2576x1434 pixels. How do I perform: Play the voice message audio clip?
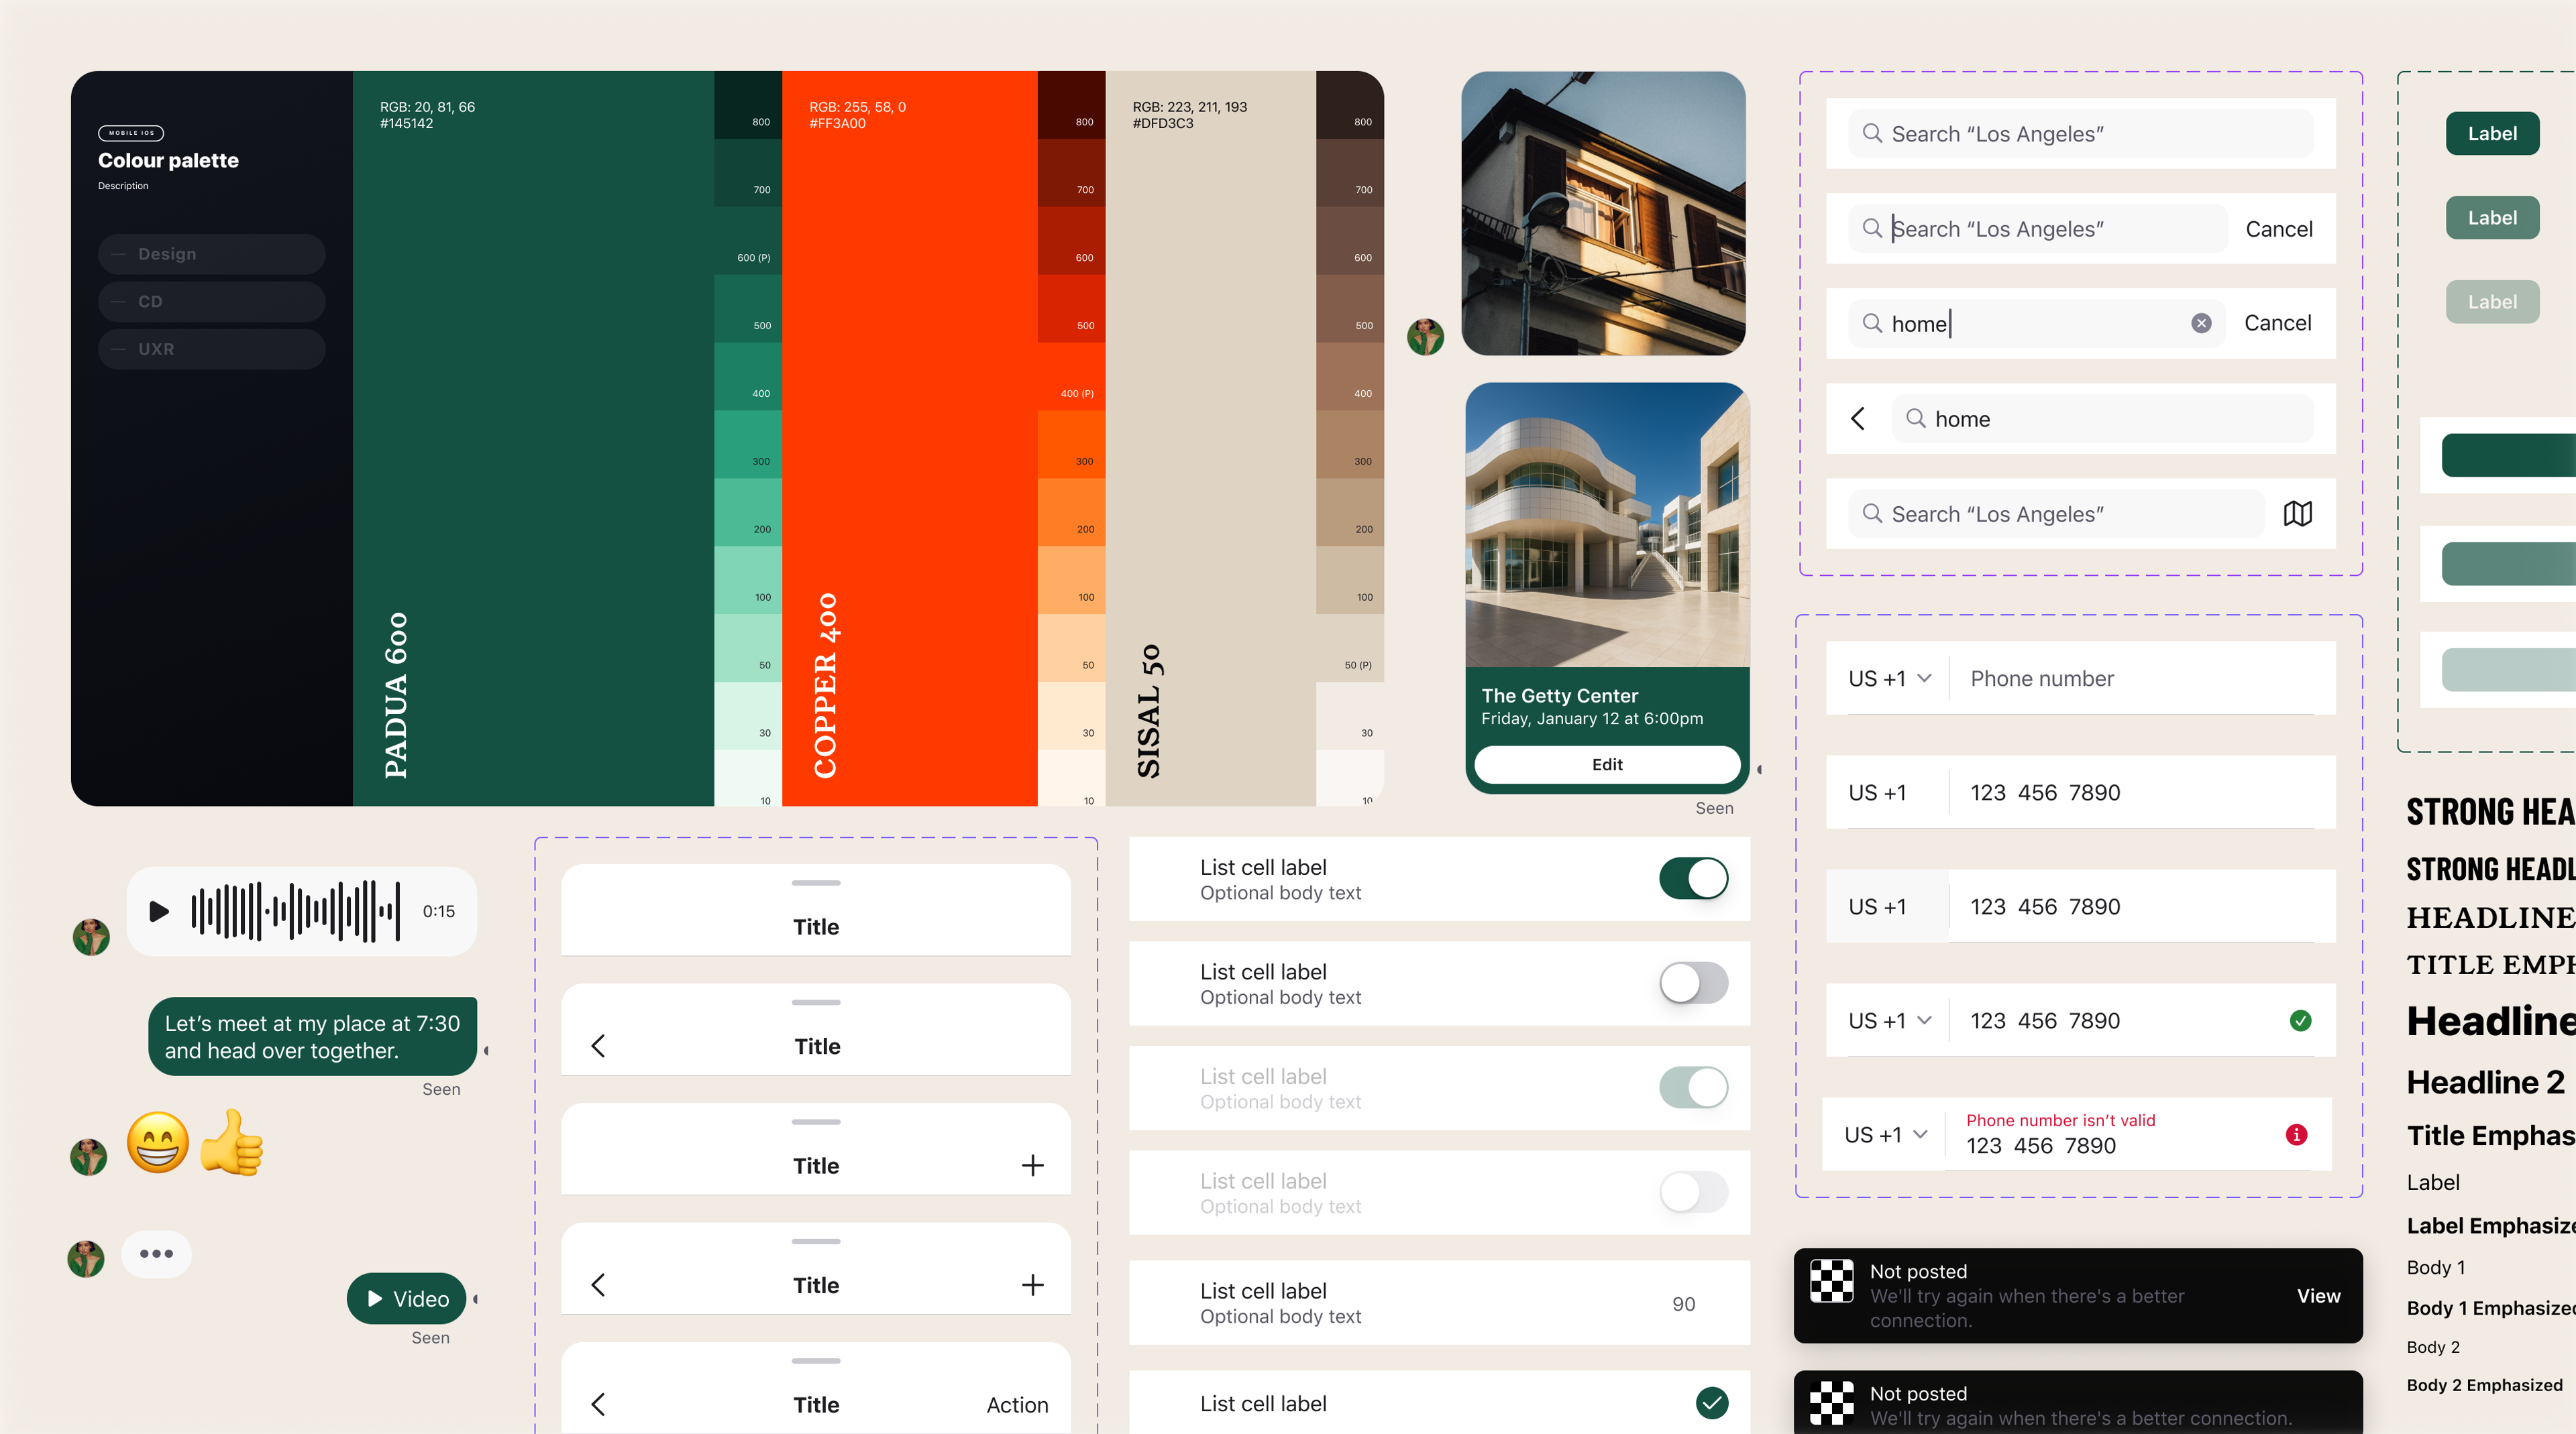[x=158, y=911]
